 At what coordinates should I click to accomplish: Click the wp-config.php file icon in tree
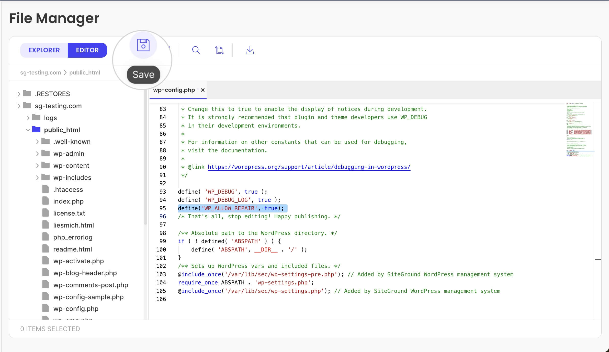pyautogui.click(x=46, y=308)
